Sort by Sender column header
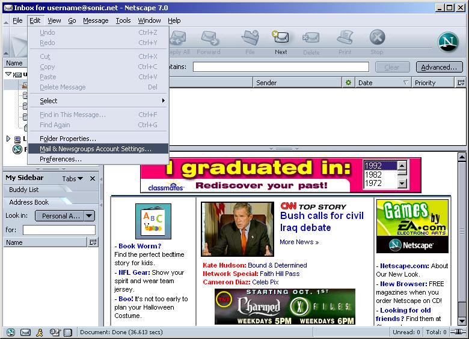This screenshot has width=469, height=339. coord(298,83)
